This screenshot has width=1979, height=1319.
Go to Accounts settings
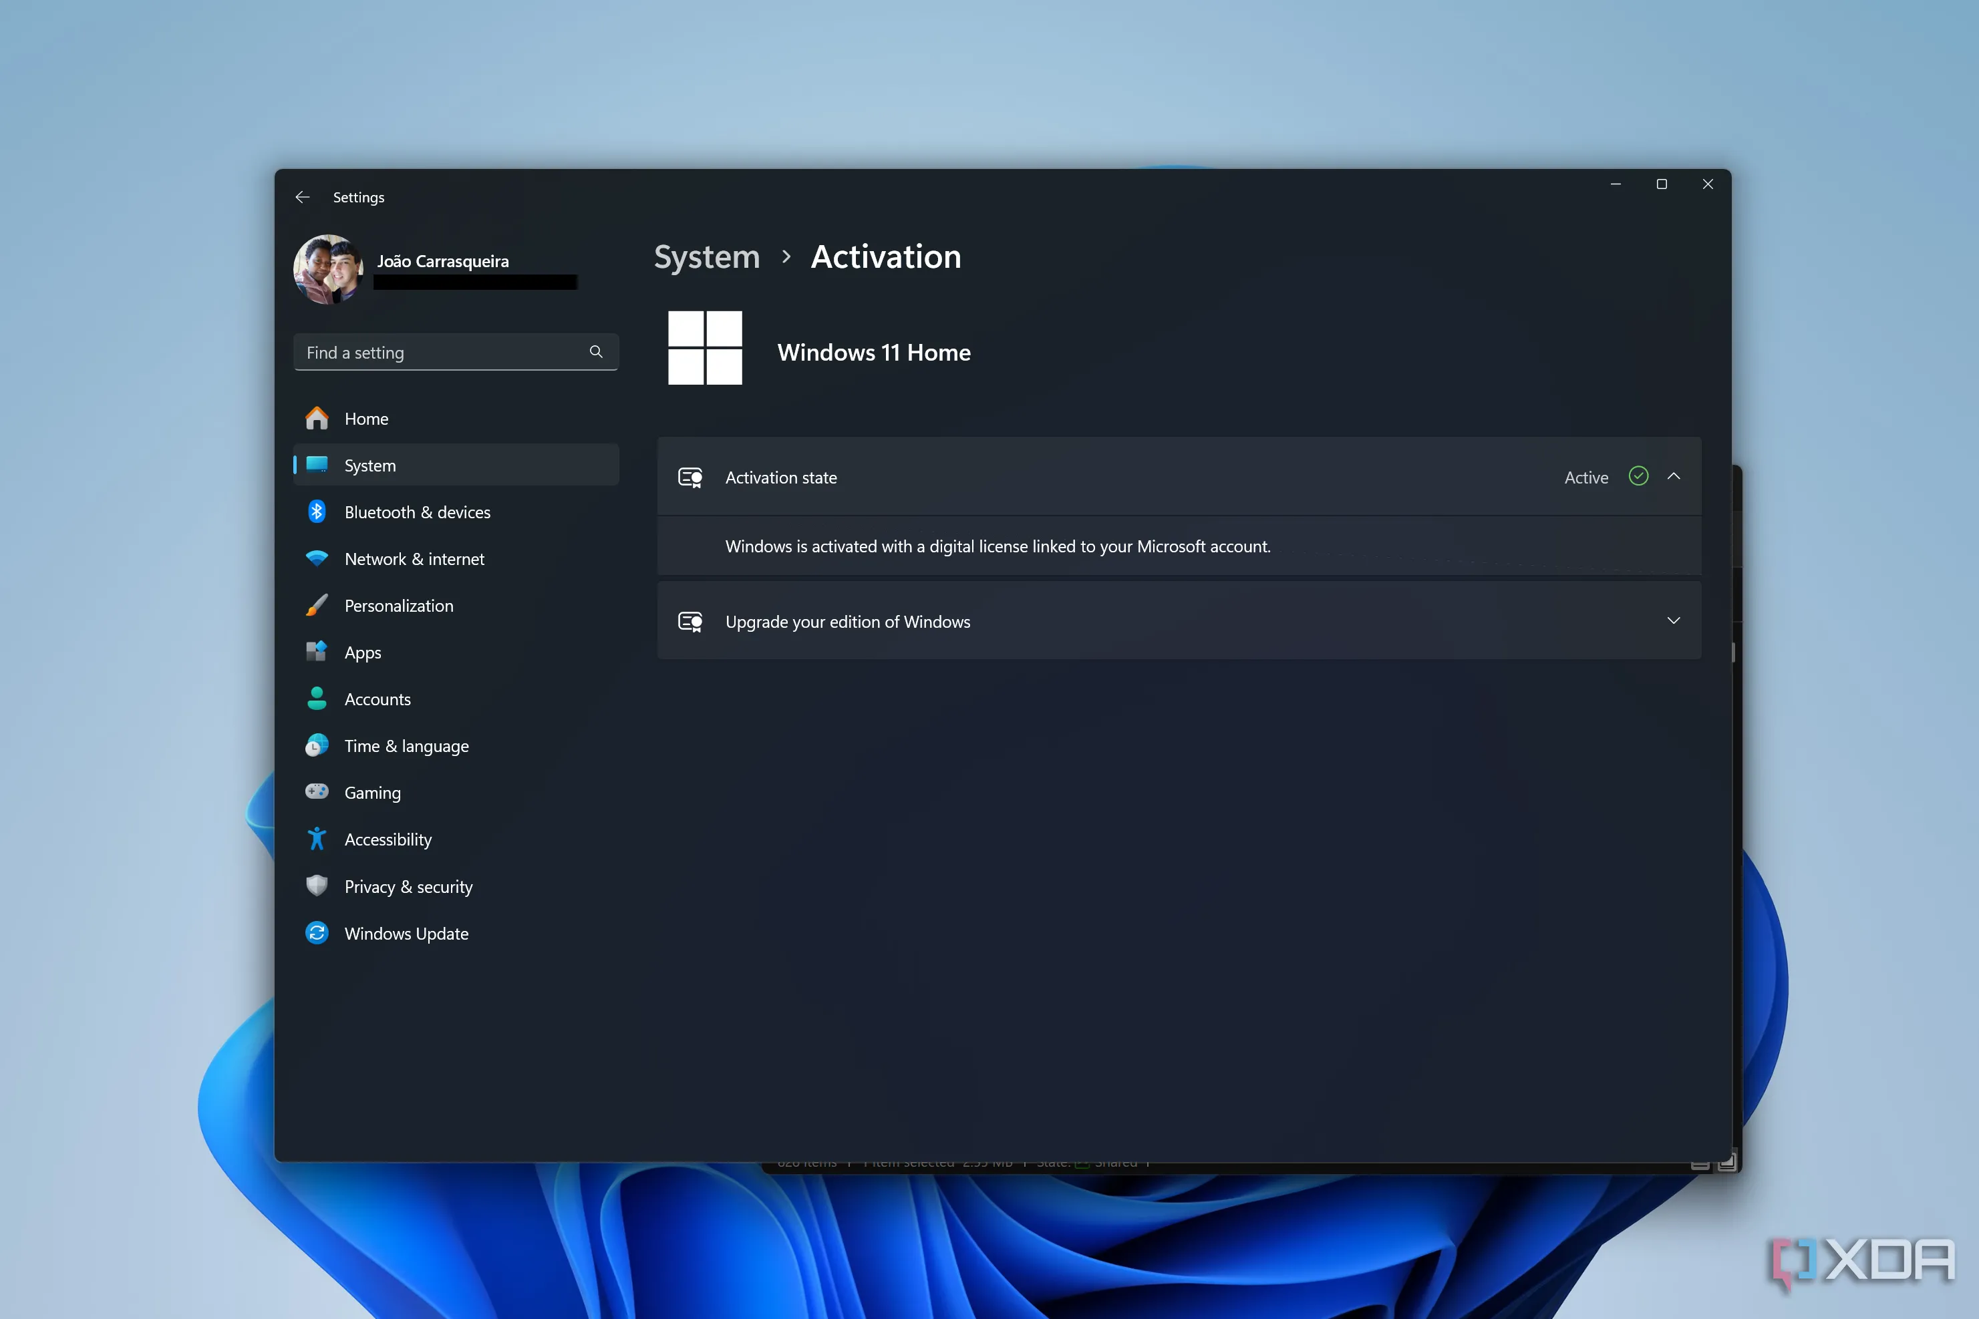point(455,699)
